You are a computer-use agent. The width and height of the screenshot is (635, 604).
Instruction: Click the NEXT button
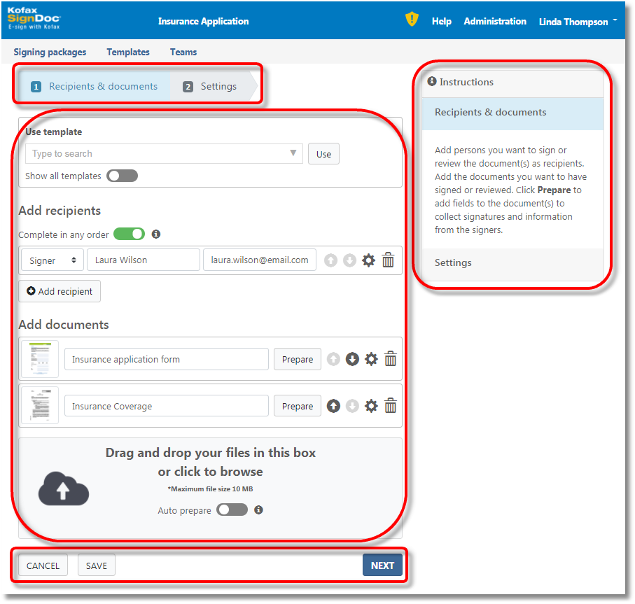pos(382,566)
